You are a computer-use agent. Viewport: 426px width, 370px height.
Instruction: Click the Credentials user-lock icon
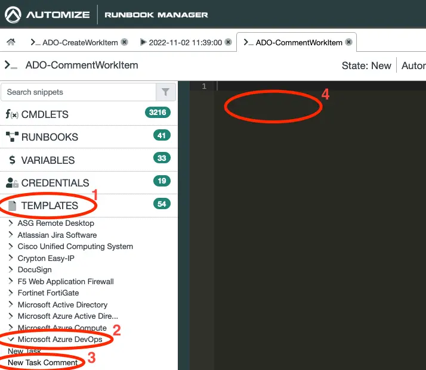[11, 183]
